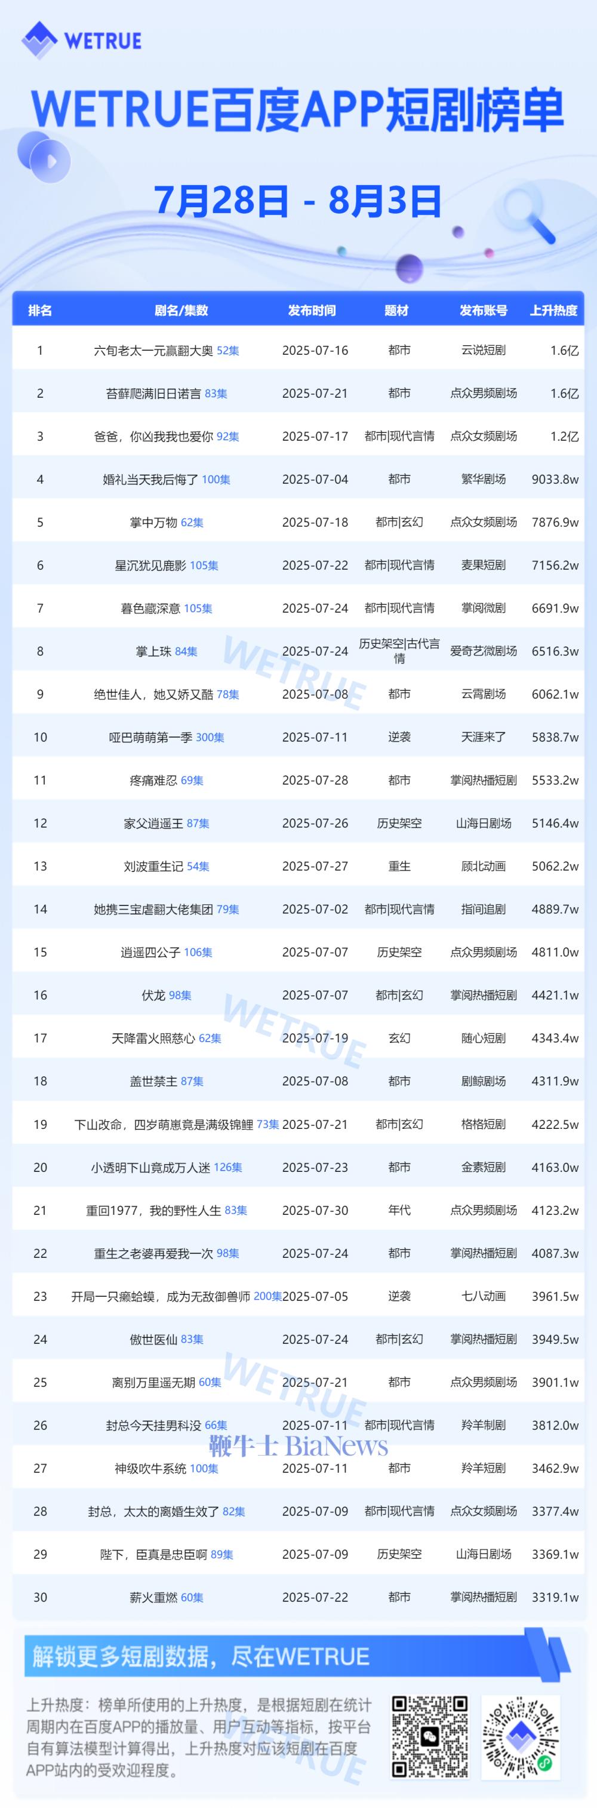Select the drama 逍遥四公子
The width and height of the screenshot is (597, 1808).
point(151,953)
